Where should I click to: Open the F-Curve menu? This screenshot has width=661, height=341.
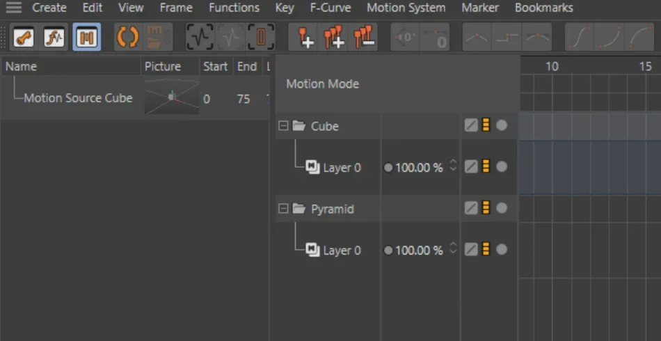tap(330, 8)
